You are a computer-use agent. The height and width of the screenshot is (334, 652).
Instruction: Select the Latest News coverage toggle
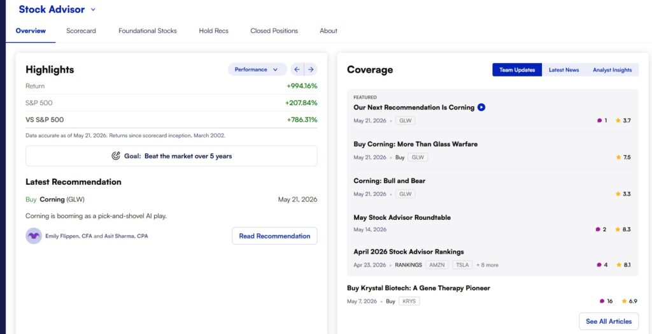(564, 70)
